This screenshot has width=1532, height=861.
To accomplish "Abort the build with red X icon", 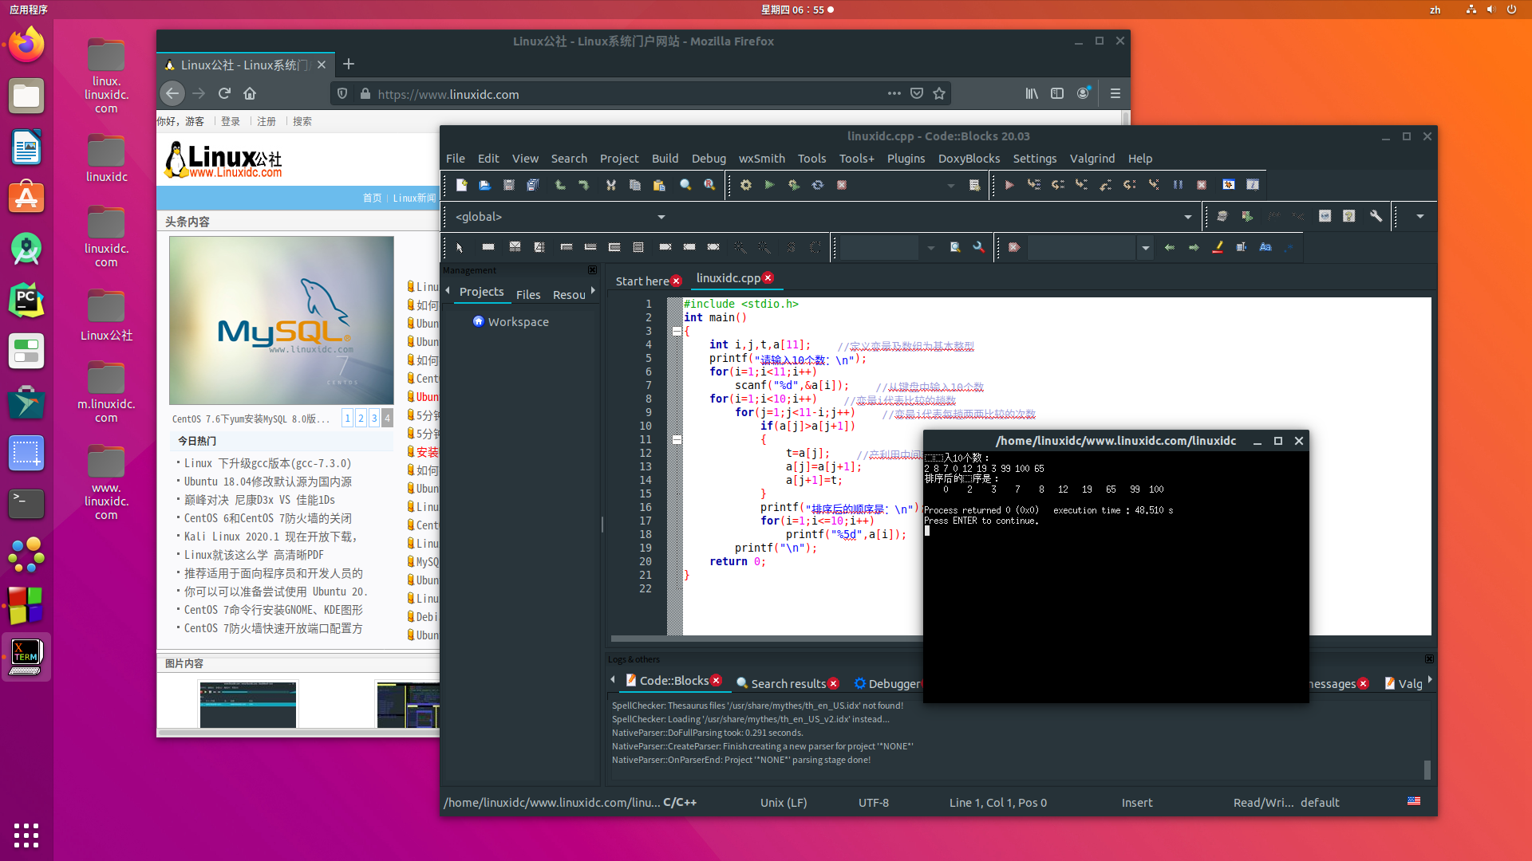I will coord(842,185).
